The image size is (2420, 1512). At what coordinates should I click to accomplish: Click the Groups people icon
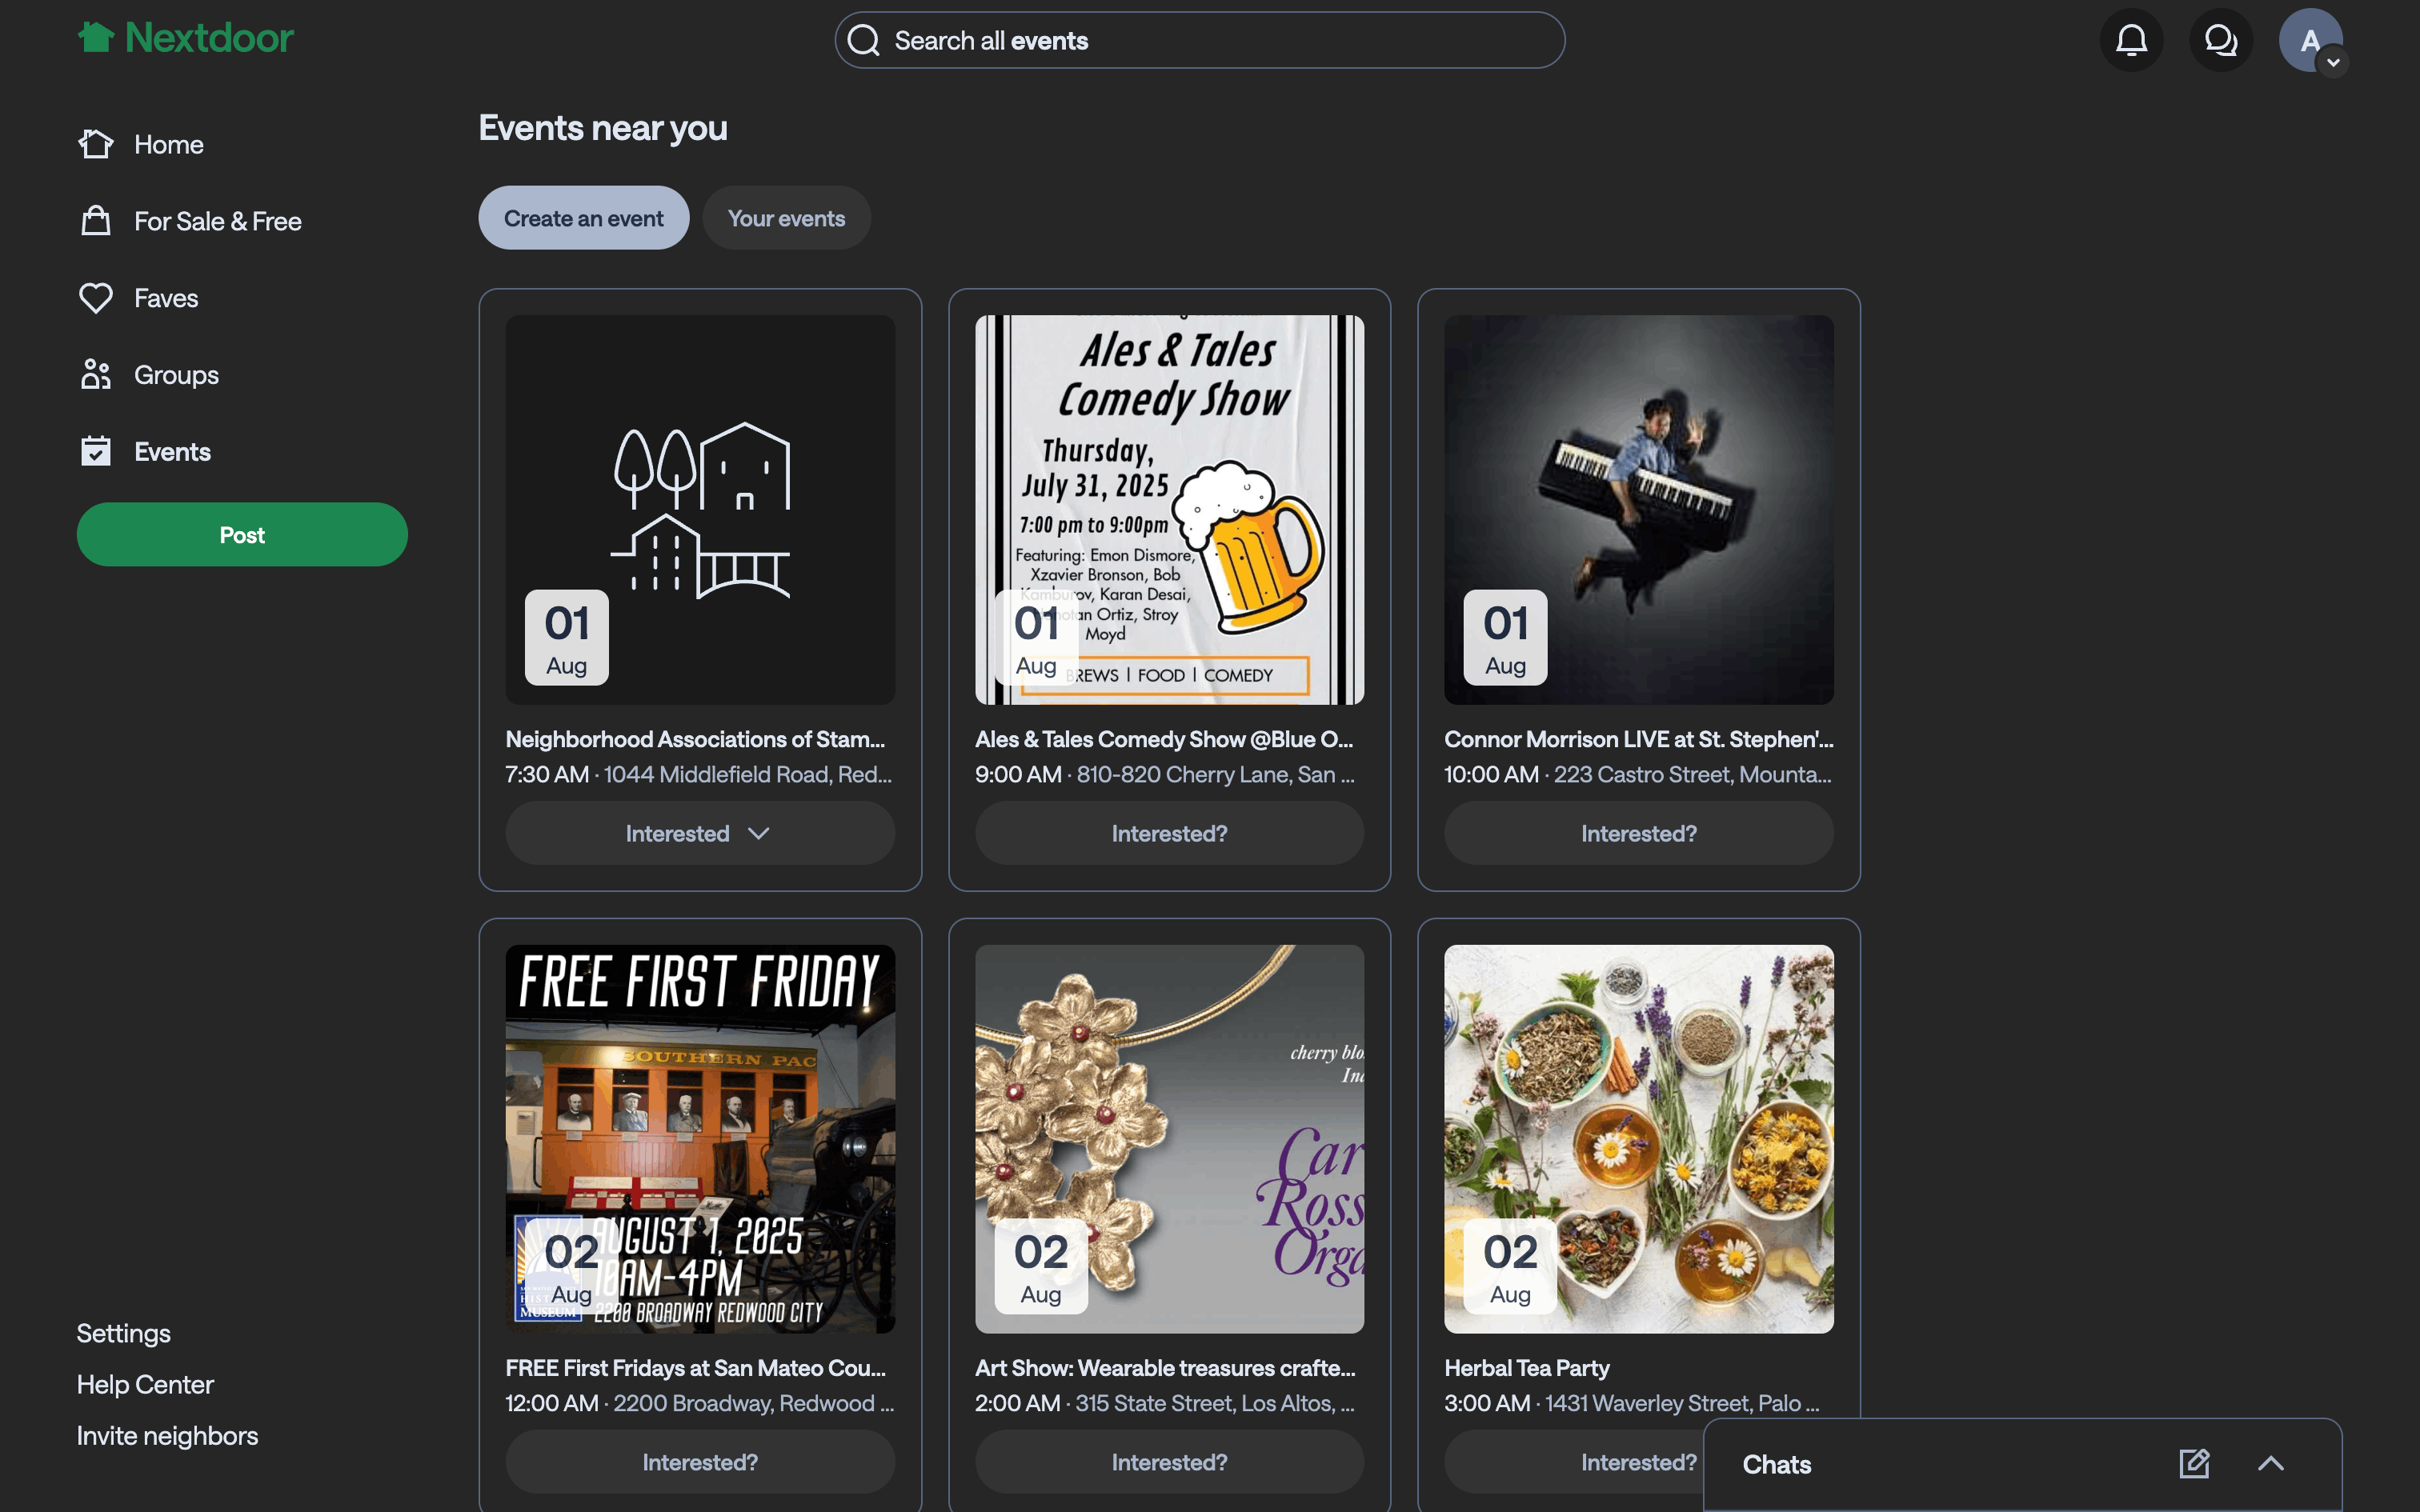96,375
